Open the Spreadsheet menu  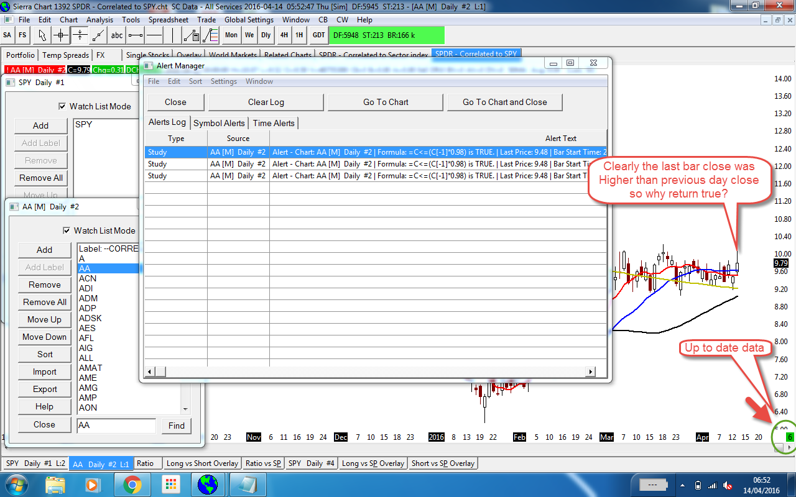[x=169, y=20]
